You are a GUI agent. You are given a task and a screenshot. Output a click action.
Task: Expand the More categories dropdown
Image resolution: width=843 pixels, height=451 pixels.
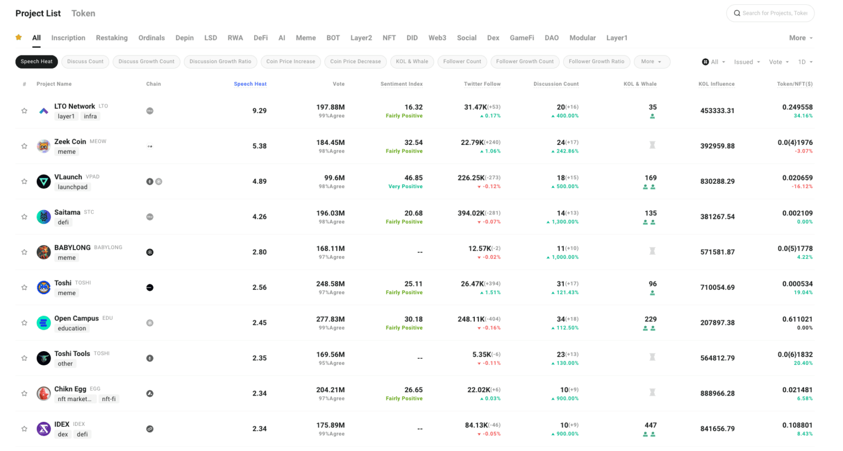[x=801, y=38]
